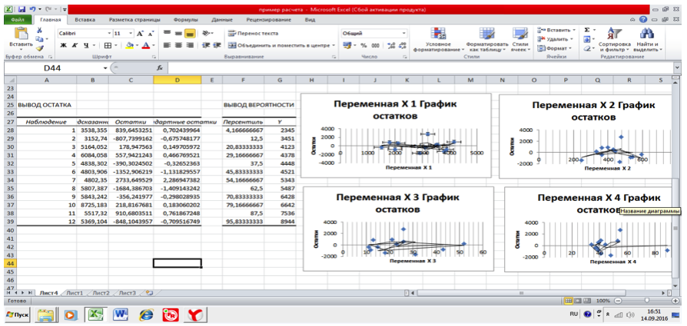Switch to the Вид tab
Viewport: 687px width, 326px height.
pyautogui.click(x=310, y=20)
